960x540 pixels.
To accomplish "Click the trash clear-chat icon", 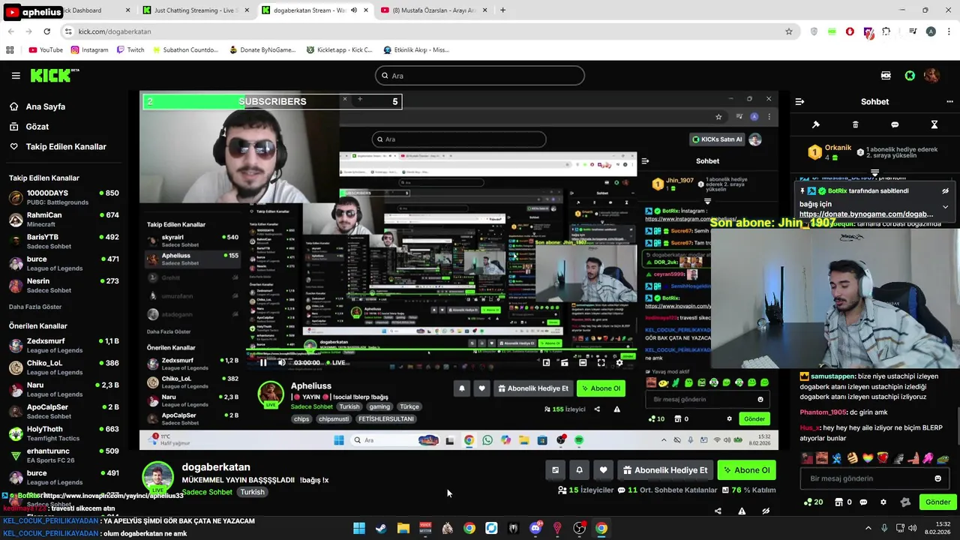I will pos(855,124).
